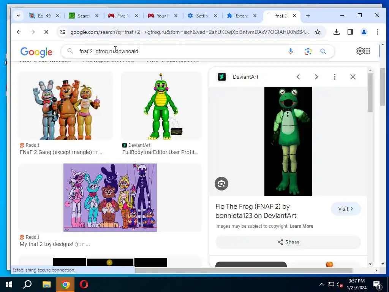Stop loading the page
This screenshot has width=389, height=292.
(46, 32)
